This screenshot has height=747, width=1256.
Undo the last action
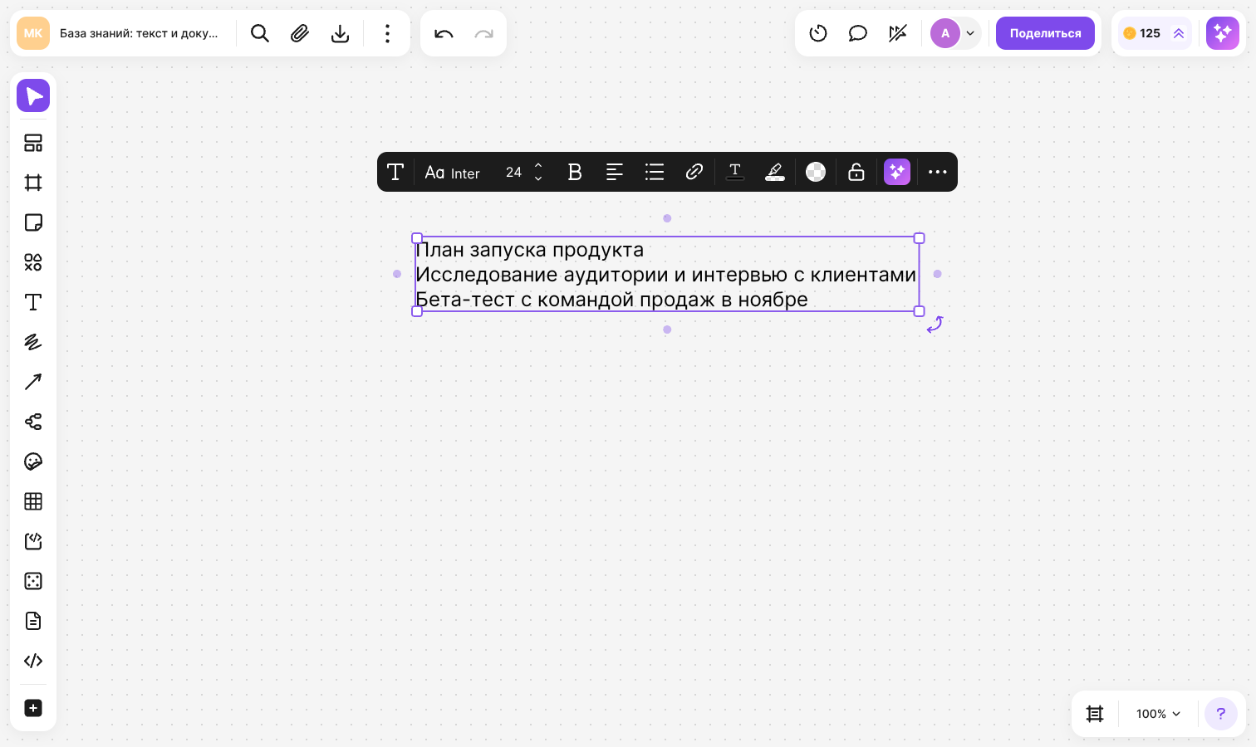click(x=444, y=33)
